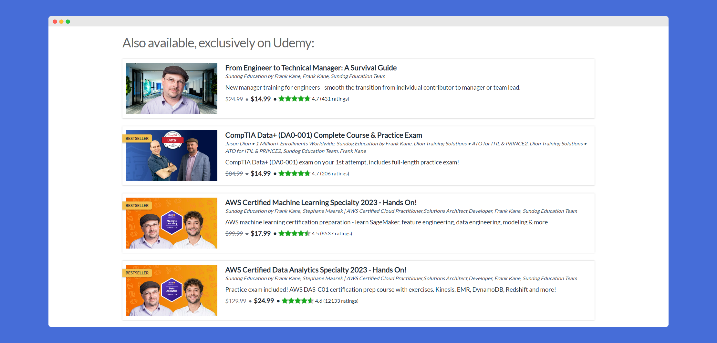The width and height of the screenshot is (717, 343).
Task: Click the Jason Dion instructor line
Action: [406, 147]
